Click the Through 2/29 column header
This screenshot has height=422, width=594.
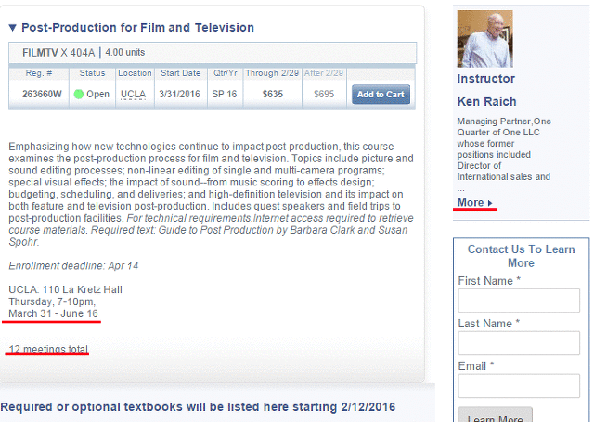(x=272, y=73)
